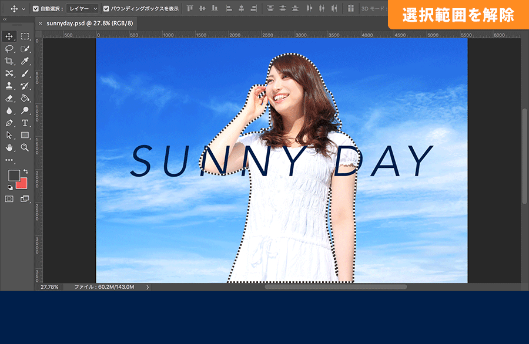The height and width of the screenshot is (344, 529).
Task: Collapse the toolbox with double-arrow
Action: tap(5, 19)
